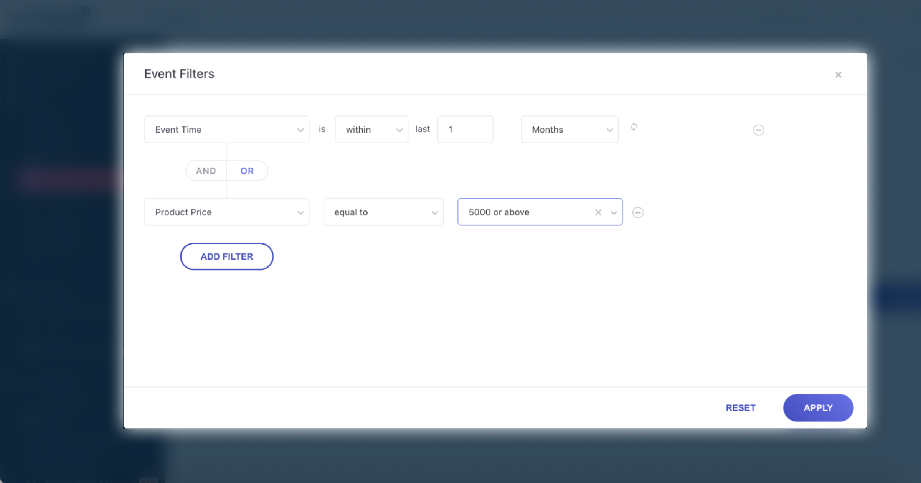
Task: Remove the Product Price filter row
Action: [x=638, y=212]
